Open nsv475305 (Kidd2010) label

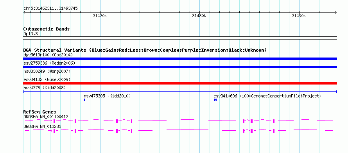pos(107,96)
